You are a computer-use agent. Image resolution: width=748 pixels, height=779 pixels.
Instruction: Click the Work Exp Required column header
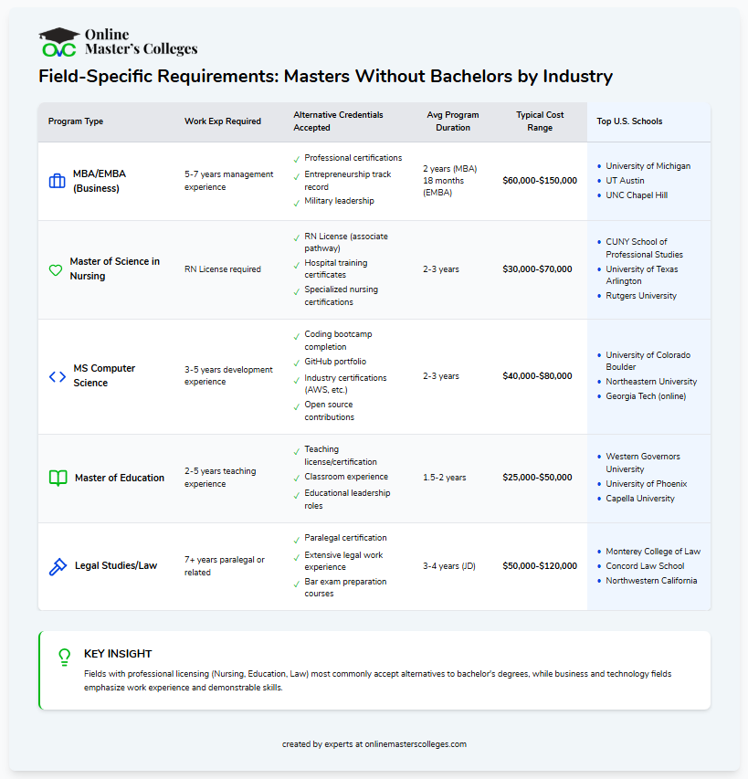pos(222,121)
